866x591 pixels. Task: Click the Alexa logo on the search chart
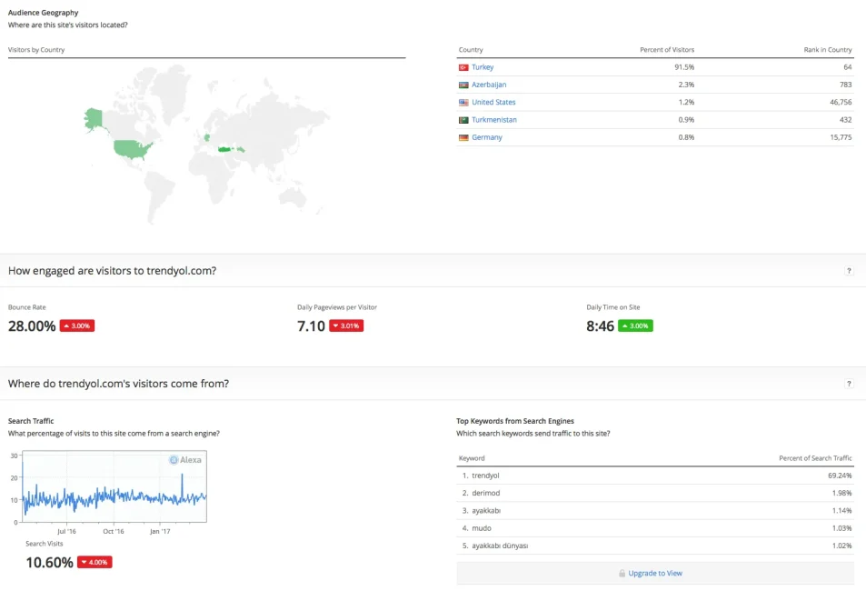tap(185, 460)
